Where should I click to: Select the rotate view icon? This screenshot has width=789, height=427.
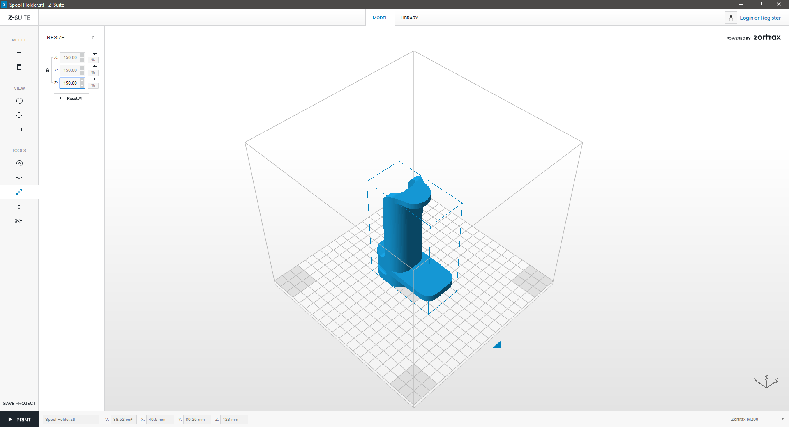click(x=19, y=101)
